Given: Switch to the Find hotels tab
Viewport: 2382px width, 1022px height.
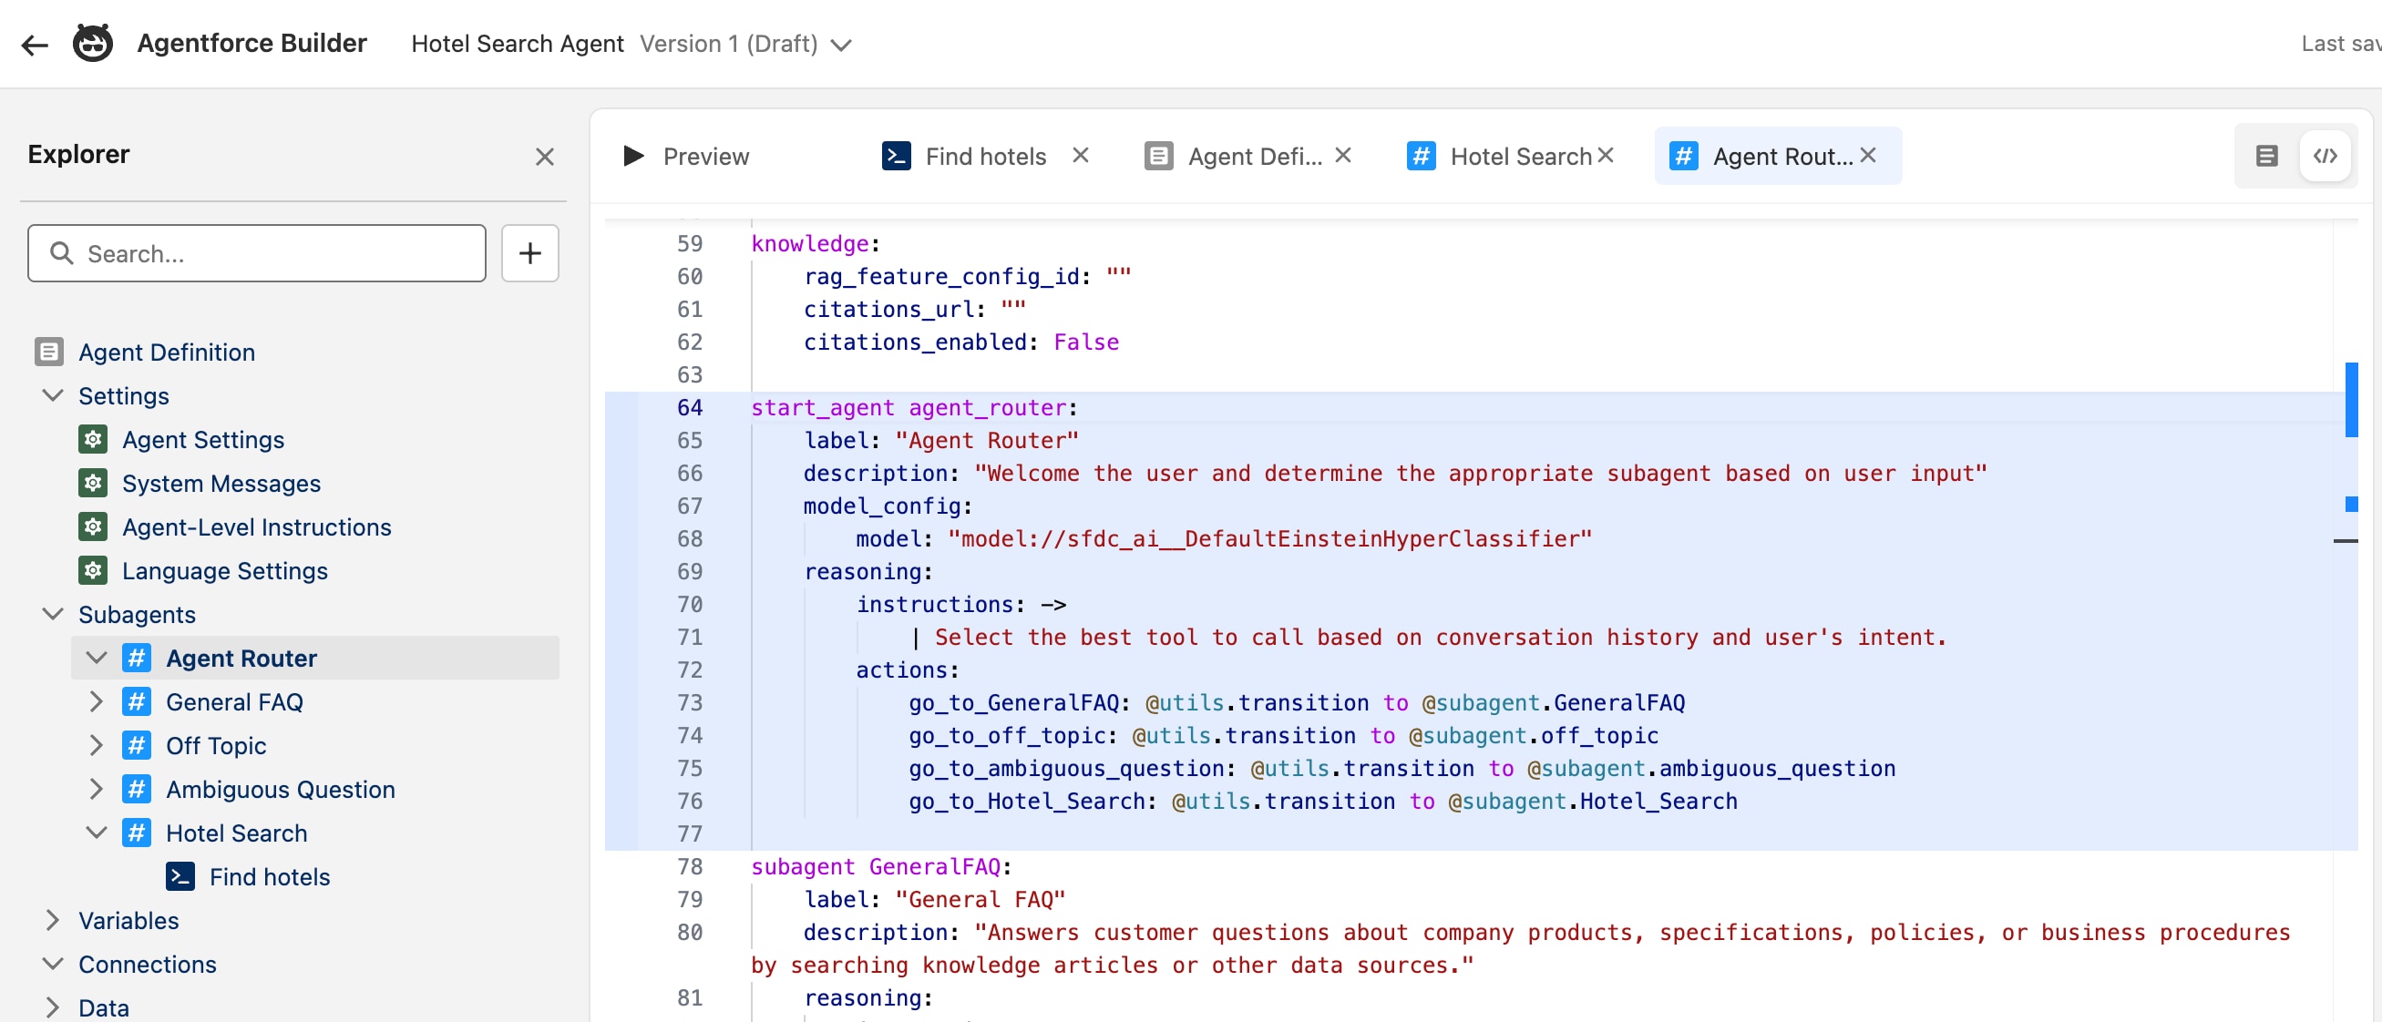Looking at the screenshot, I should pyautogui.click(x=985, y=156).
